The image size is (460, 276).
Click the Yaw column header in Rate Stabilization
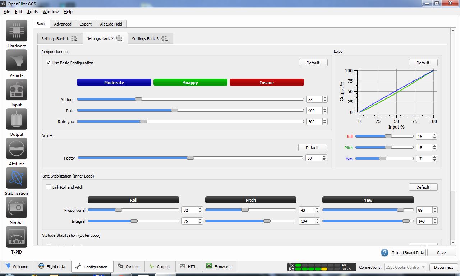[368, 200]
